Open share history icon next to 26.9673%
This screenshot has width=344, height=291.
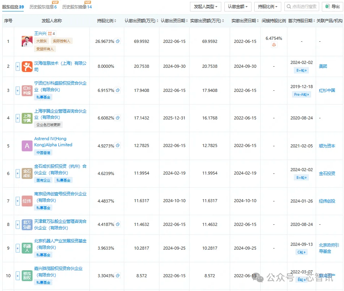coord(118,41)
